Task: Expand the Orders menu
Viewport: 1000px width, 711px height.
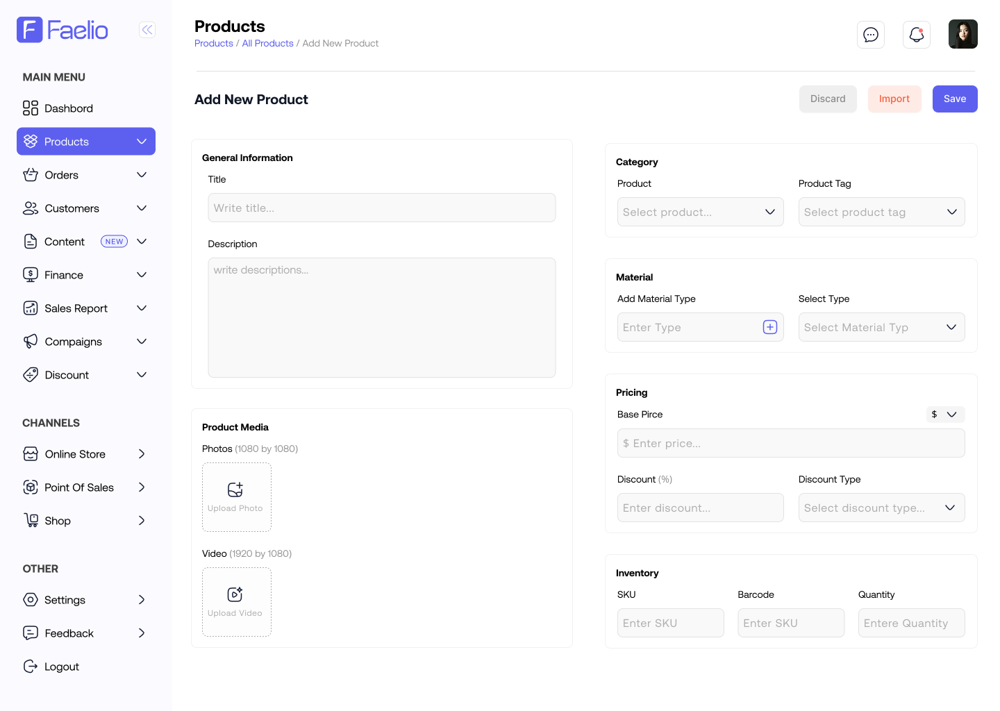Action: 85,175
